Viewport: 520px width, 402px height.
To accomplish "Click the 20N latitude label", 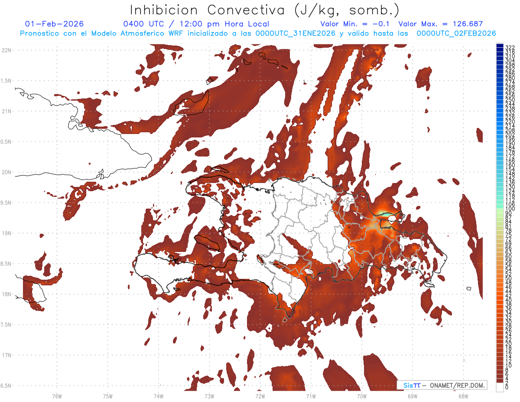I will pos(6,172).
